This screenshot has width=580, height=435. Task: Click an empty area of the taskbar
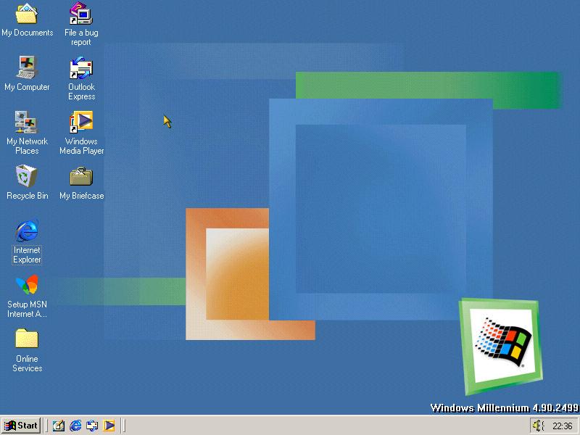pos(326,426)
